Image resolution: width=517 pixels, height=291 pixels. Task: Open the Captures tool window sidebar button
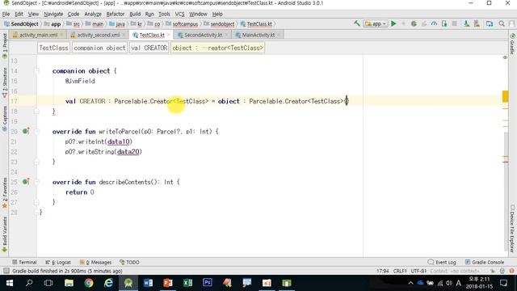click(5, 119)
